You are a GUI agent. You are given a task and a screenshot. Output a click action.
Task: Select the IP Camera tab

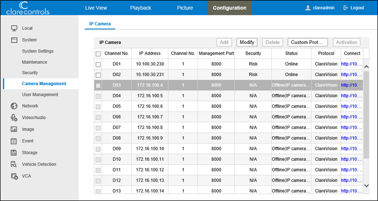[x=100, y=24]
